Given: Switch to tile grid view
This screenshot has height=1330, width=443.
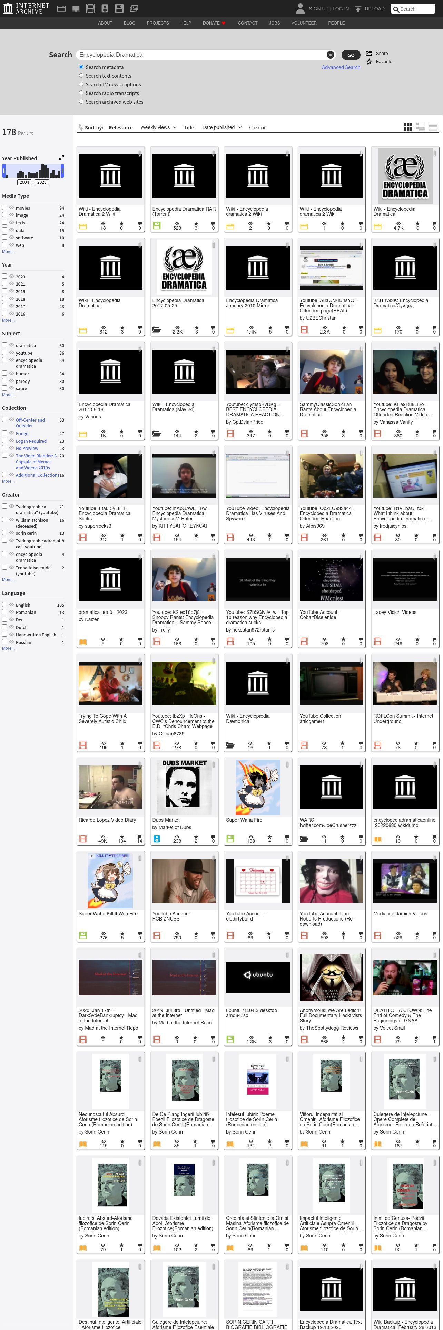Looking at the screenshot, I should [x=408, y=127].
